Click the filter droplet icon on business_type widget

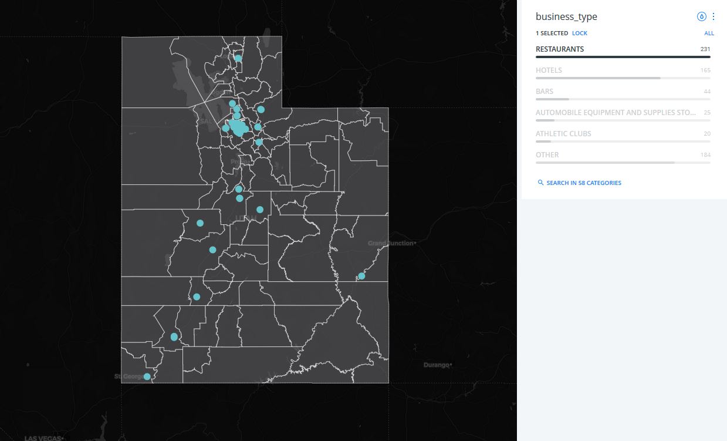click(702, 16)
